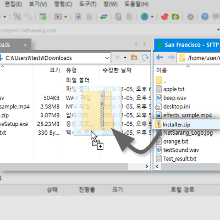The height and width of the screenshot is (220, 220).
Task: Click the green-blue transfer arrows icon
Action: [104, 17]
